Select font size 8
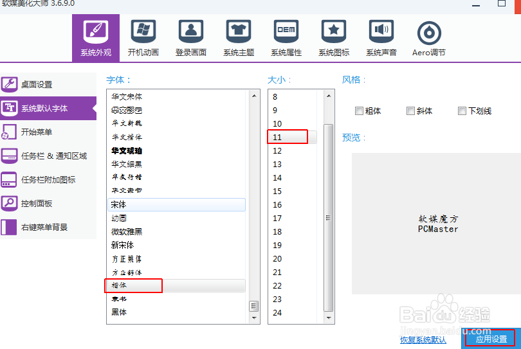 pyautogui.click(x=293, y=96)
